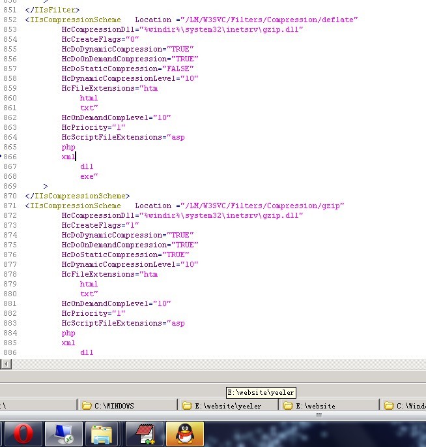Click the Remote Desktop taskbar icon
Image resolution: width=426 pixels, height=447 pixels.
[x=64, y=434]
